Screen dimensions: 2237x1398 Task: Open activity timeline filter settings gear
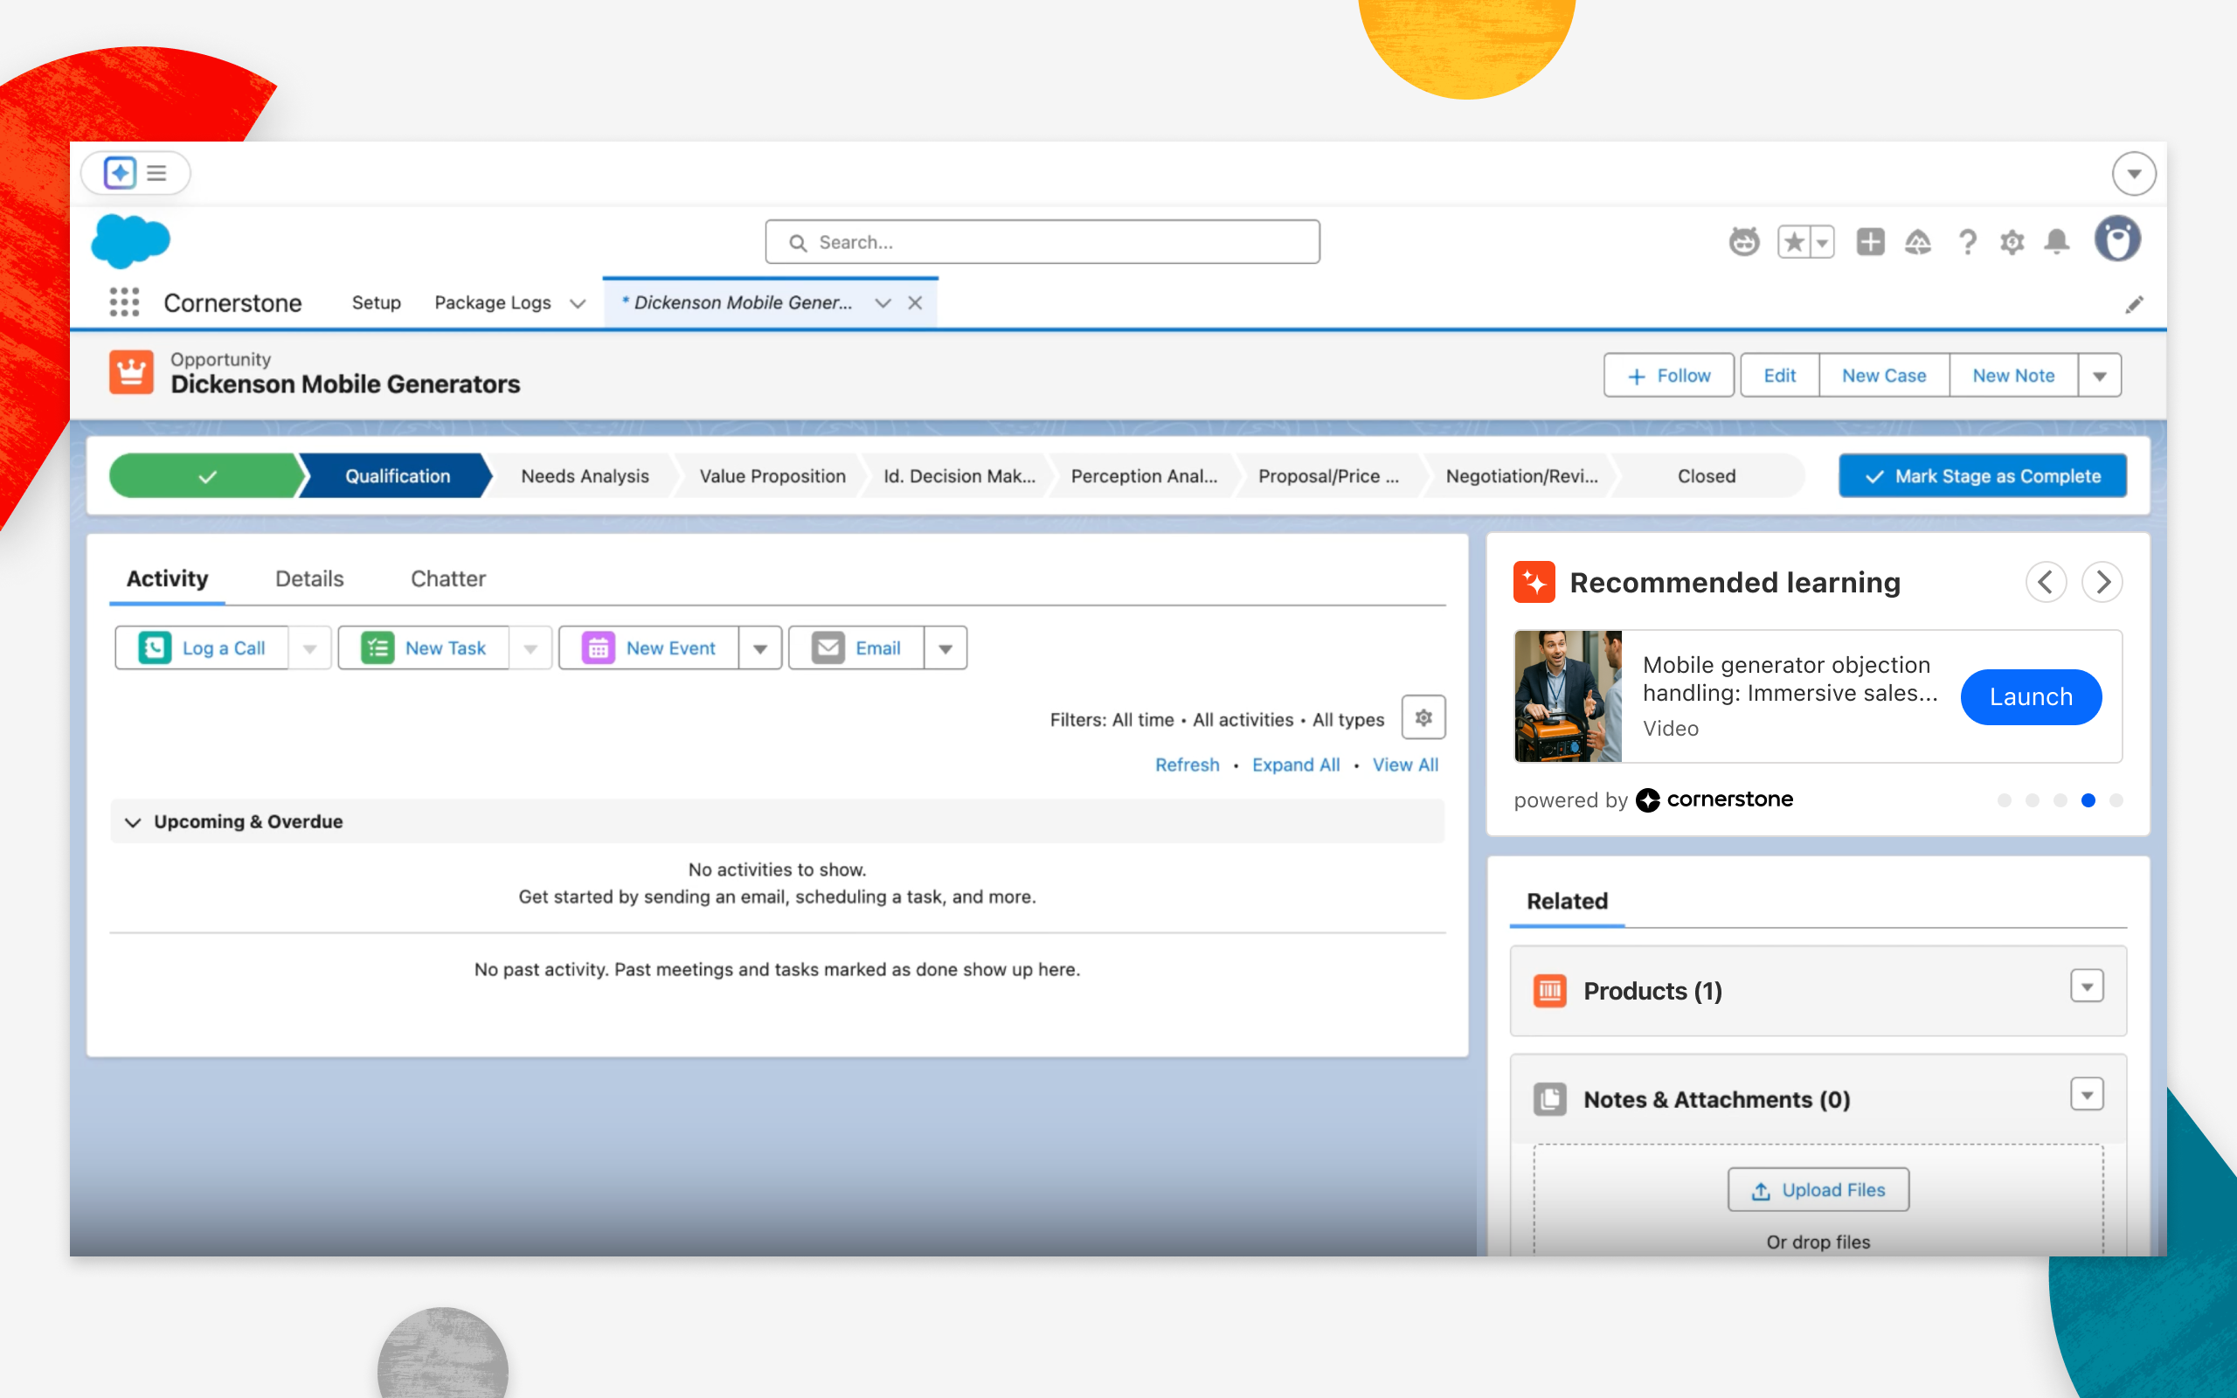[1423, 717]
